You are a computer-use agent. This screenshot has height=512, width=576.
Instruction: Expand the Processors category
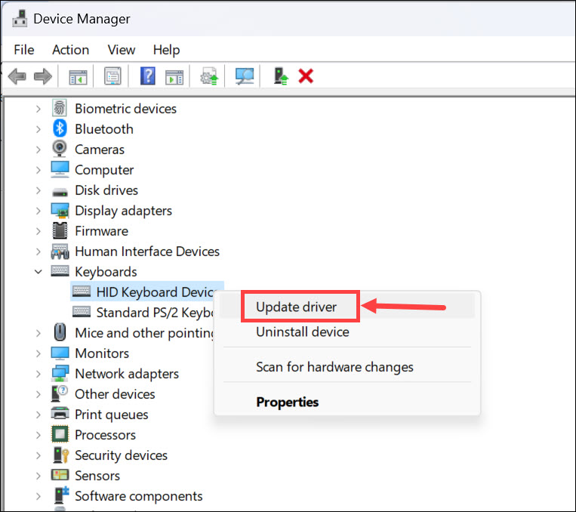tap(38, 435)
